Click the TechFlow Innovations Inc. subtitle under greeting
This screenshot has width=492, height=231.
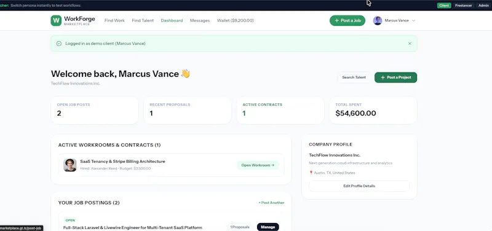tap(75, 84)
